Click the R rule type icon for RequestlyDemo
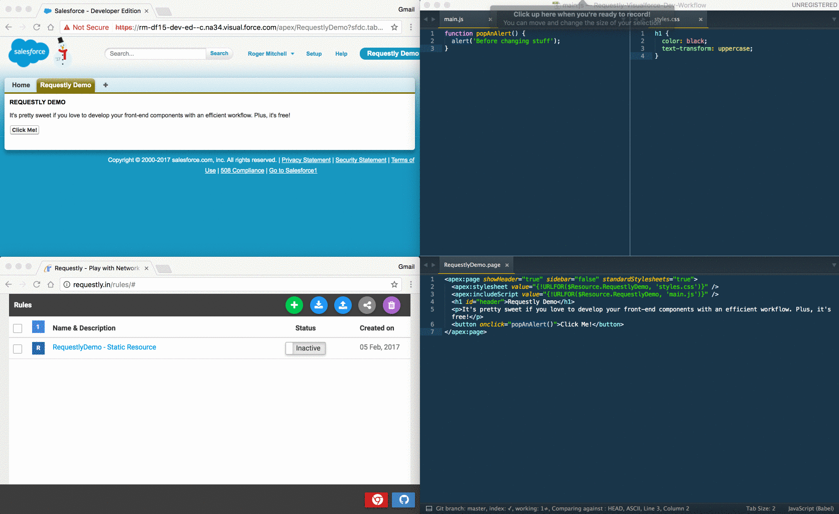839x514 pixels. click(38, 348)
